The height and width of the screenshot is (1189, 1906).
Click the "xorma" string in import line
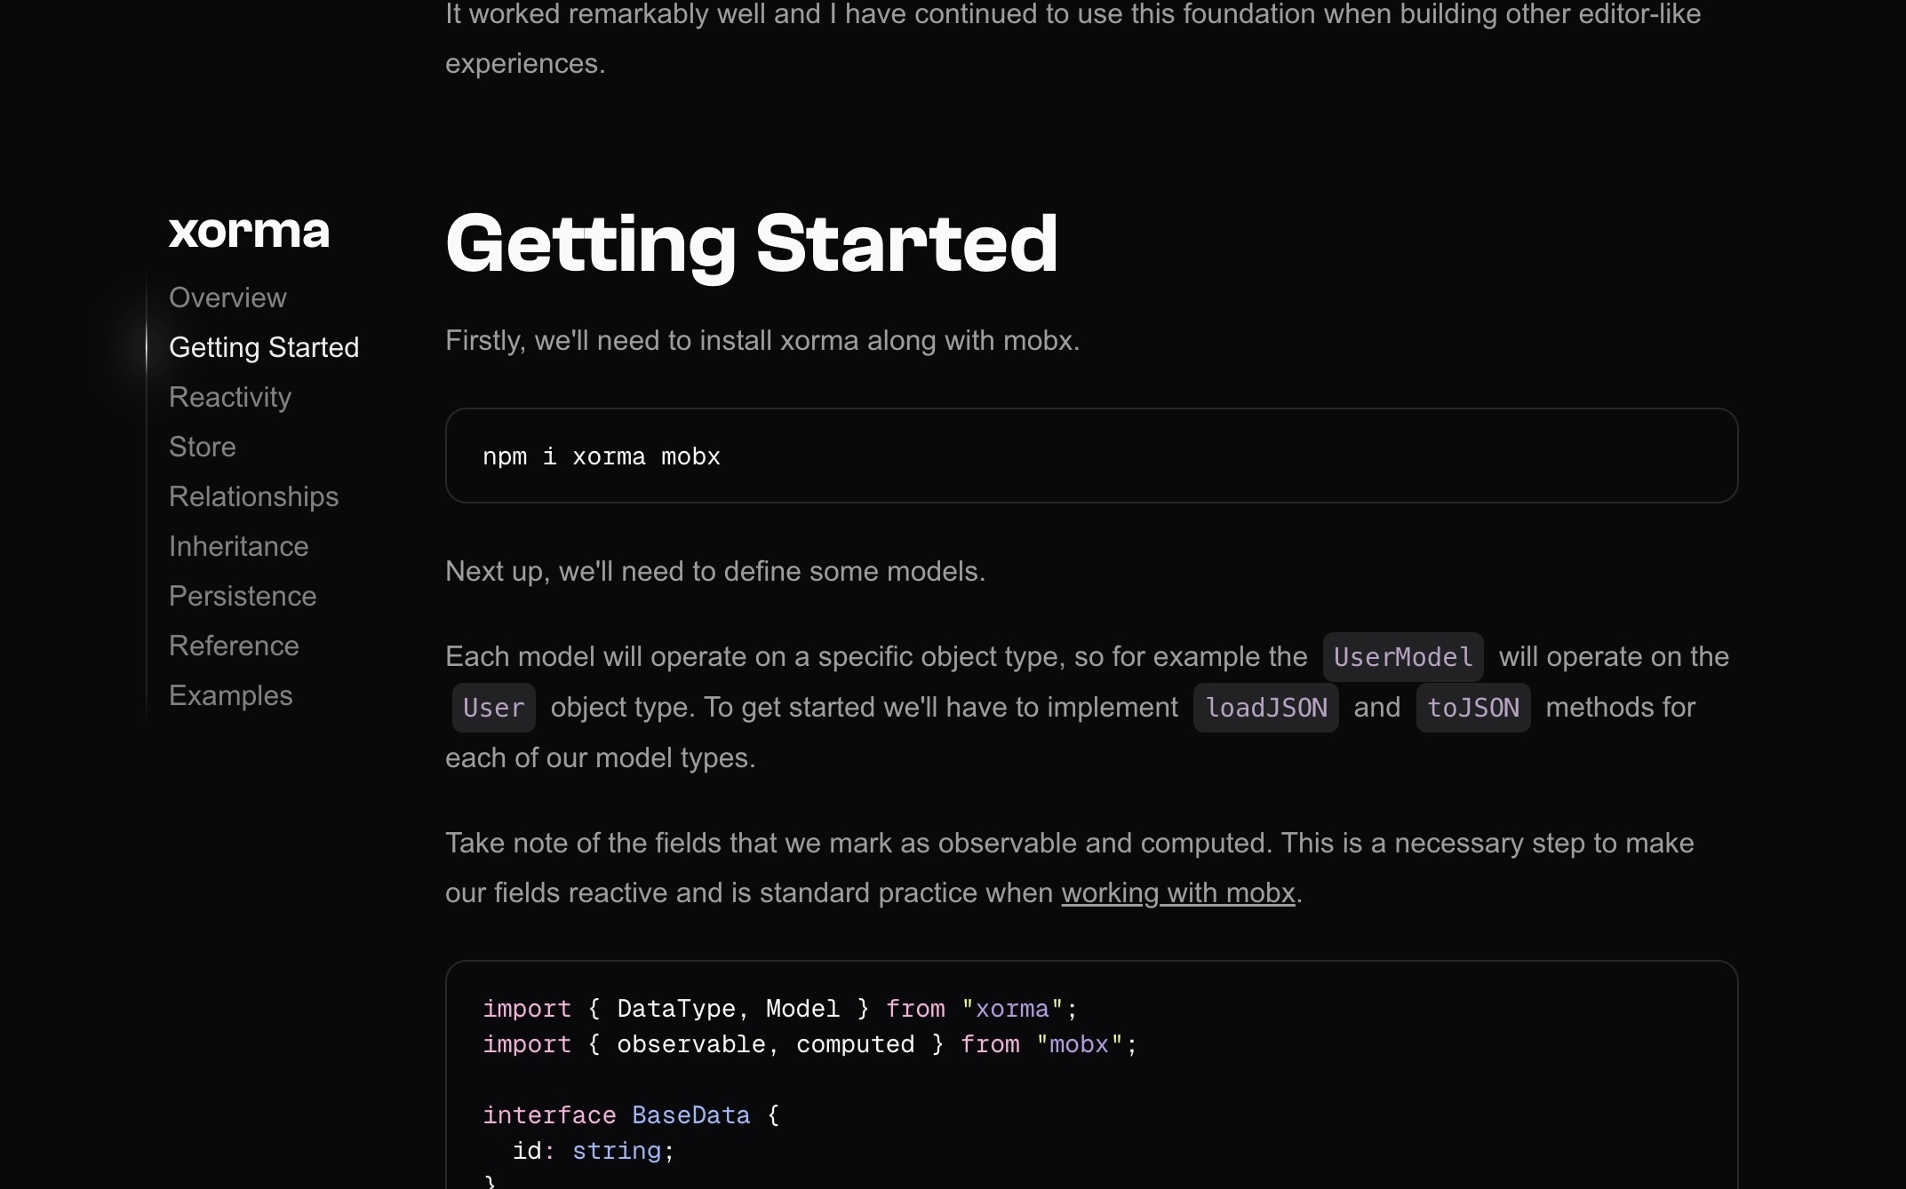[1012, 1009]
